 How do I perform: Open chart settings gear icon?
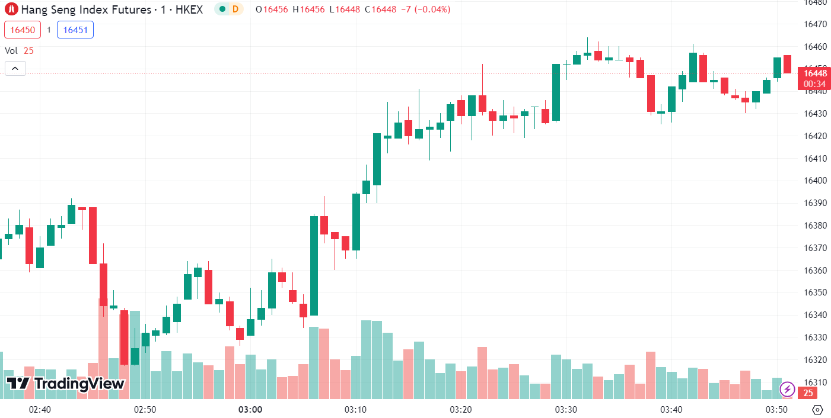[817, 410]
